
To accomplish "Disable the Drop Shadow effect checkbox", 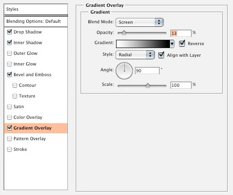I will (x=10, y=32).
